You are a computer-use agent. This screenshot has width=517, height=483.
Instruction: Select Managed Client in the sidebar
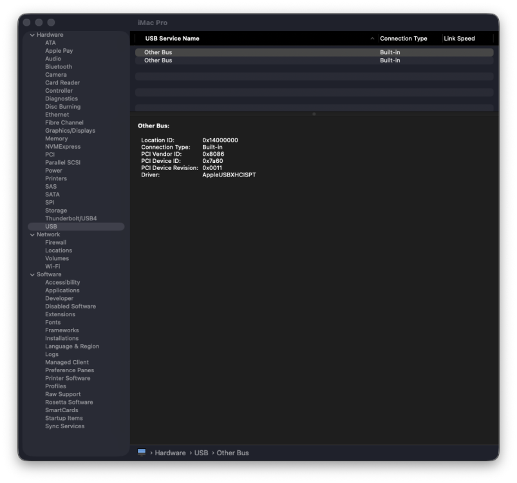[x=67, y=363]
